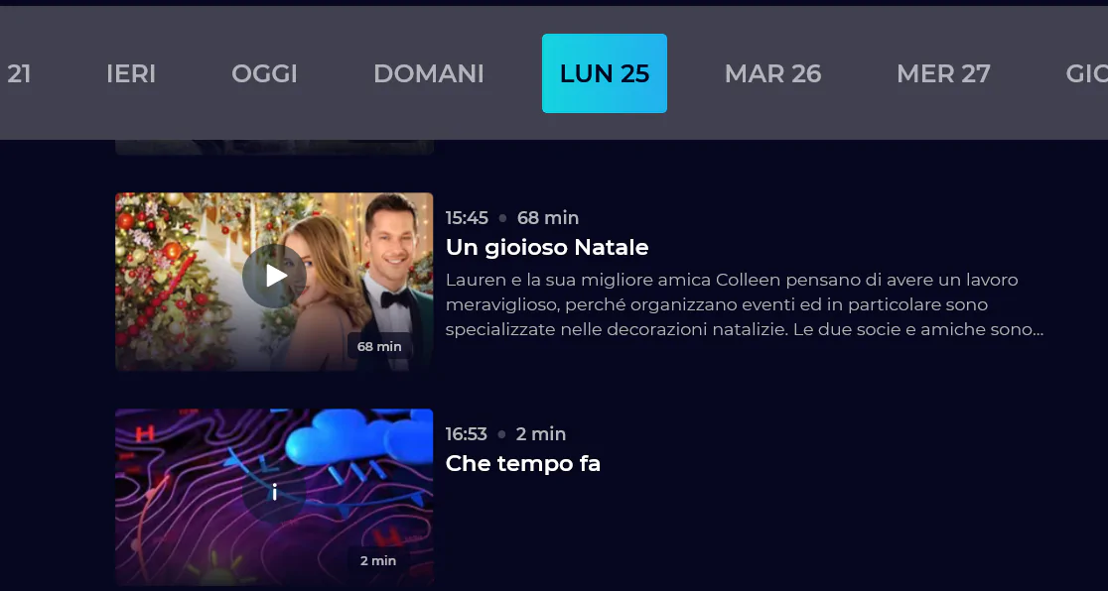This screenshot has width=1108, height=591.
Task: Play the Un gioioso Natale movie
Action: [x=274, y=276]
